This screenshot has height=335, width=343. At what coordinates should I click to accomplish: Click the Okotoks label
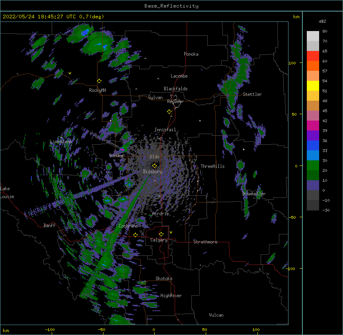tap(164, 279)
